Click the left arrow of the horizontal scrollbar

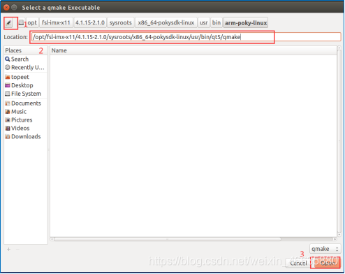click(52, 239)
